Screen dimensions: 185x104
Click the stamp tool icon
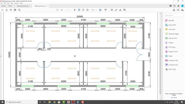(x=125, y=10)
